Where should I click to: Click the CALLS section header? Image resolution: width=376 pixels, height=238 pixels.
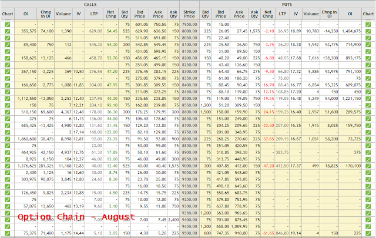point(90,5)
